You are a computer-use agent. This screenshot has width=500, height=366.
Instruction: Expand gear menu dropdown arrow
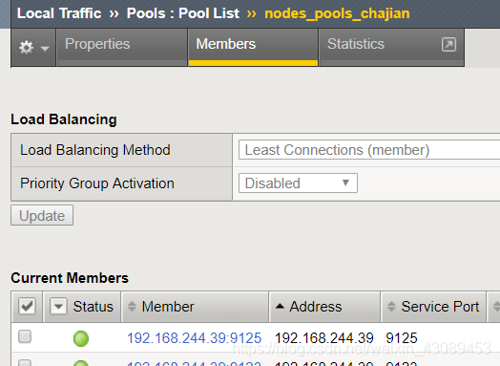pyautogui.click(x=45, y=49)
